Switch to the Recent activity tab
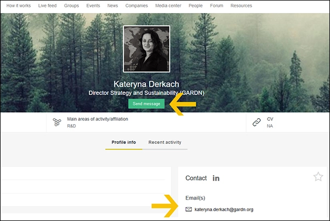Screen dimensions: 330x221 164,142
